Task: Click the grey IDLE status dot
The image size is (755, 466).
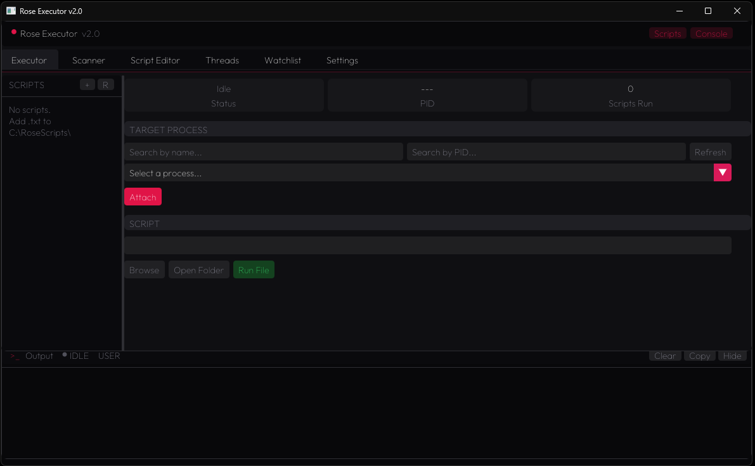Action: (x=65, y=355)
